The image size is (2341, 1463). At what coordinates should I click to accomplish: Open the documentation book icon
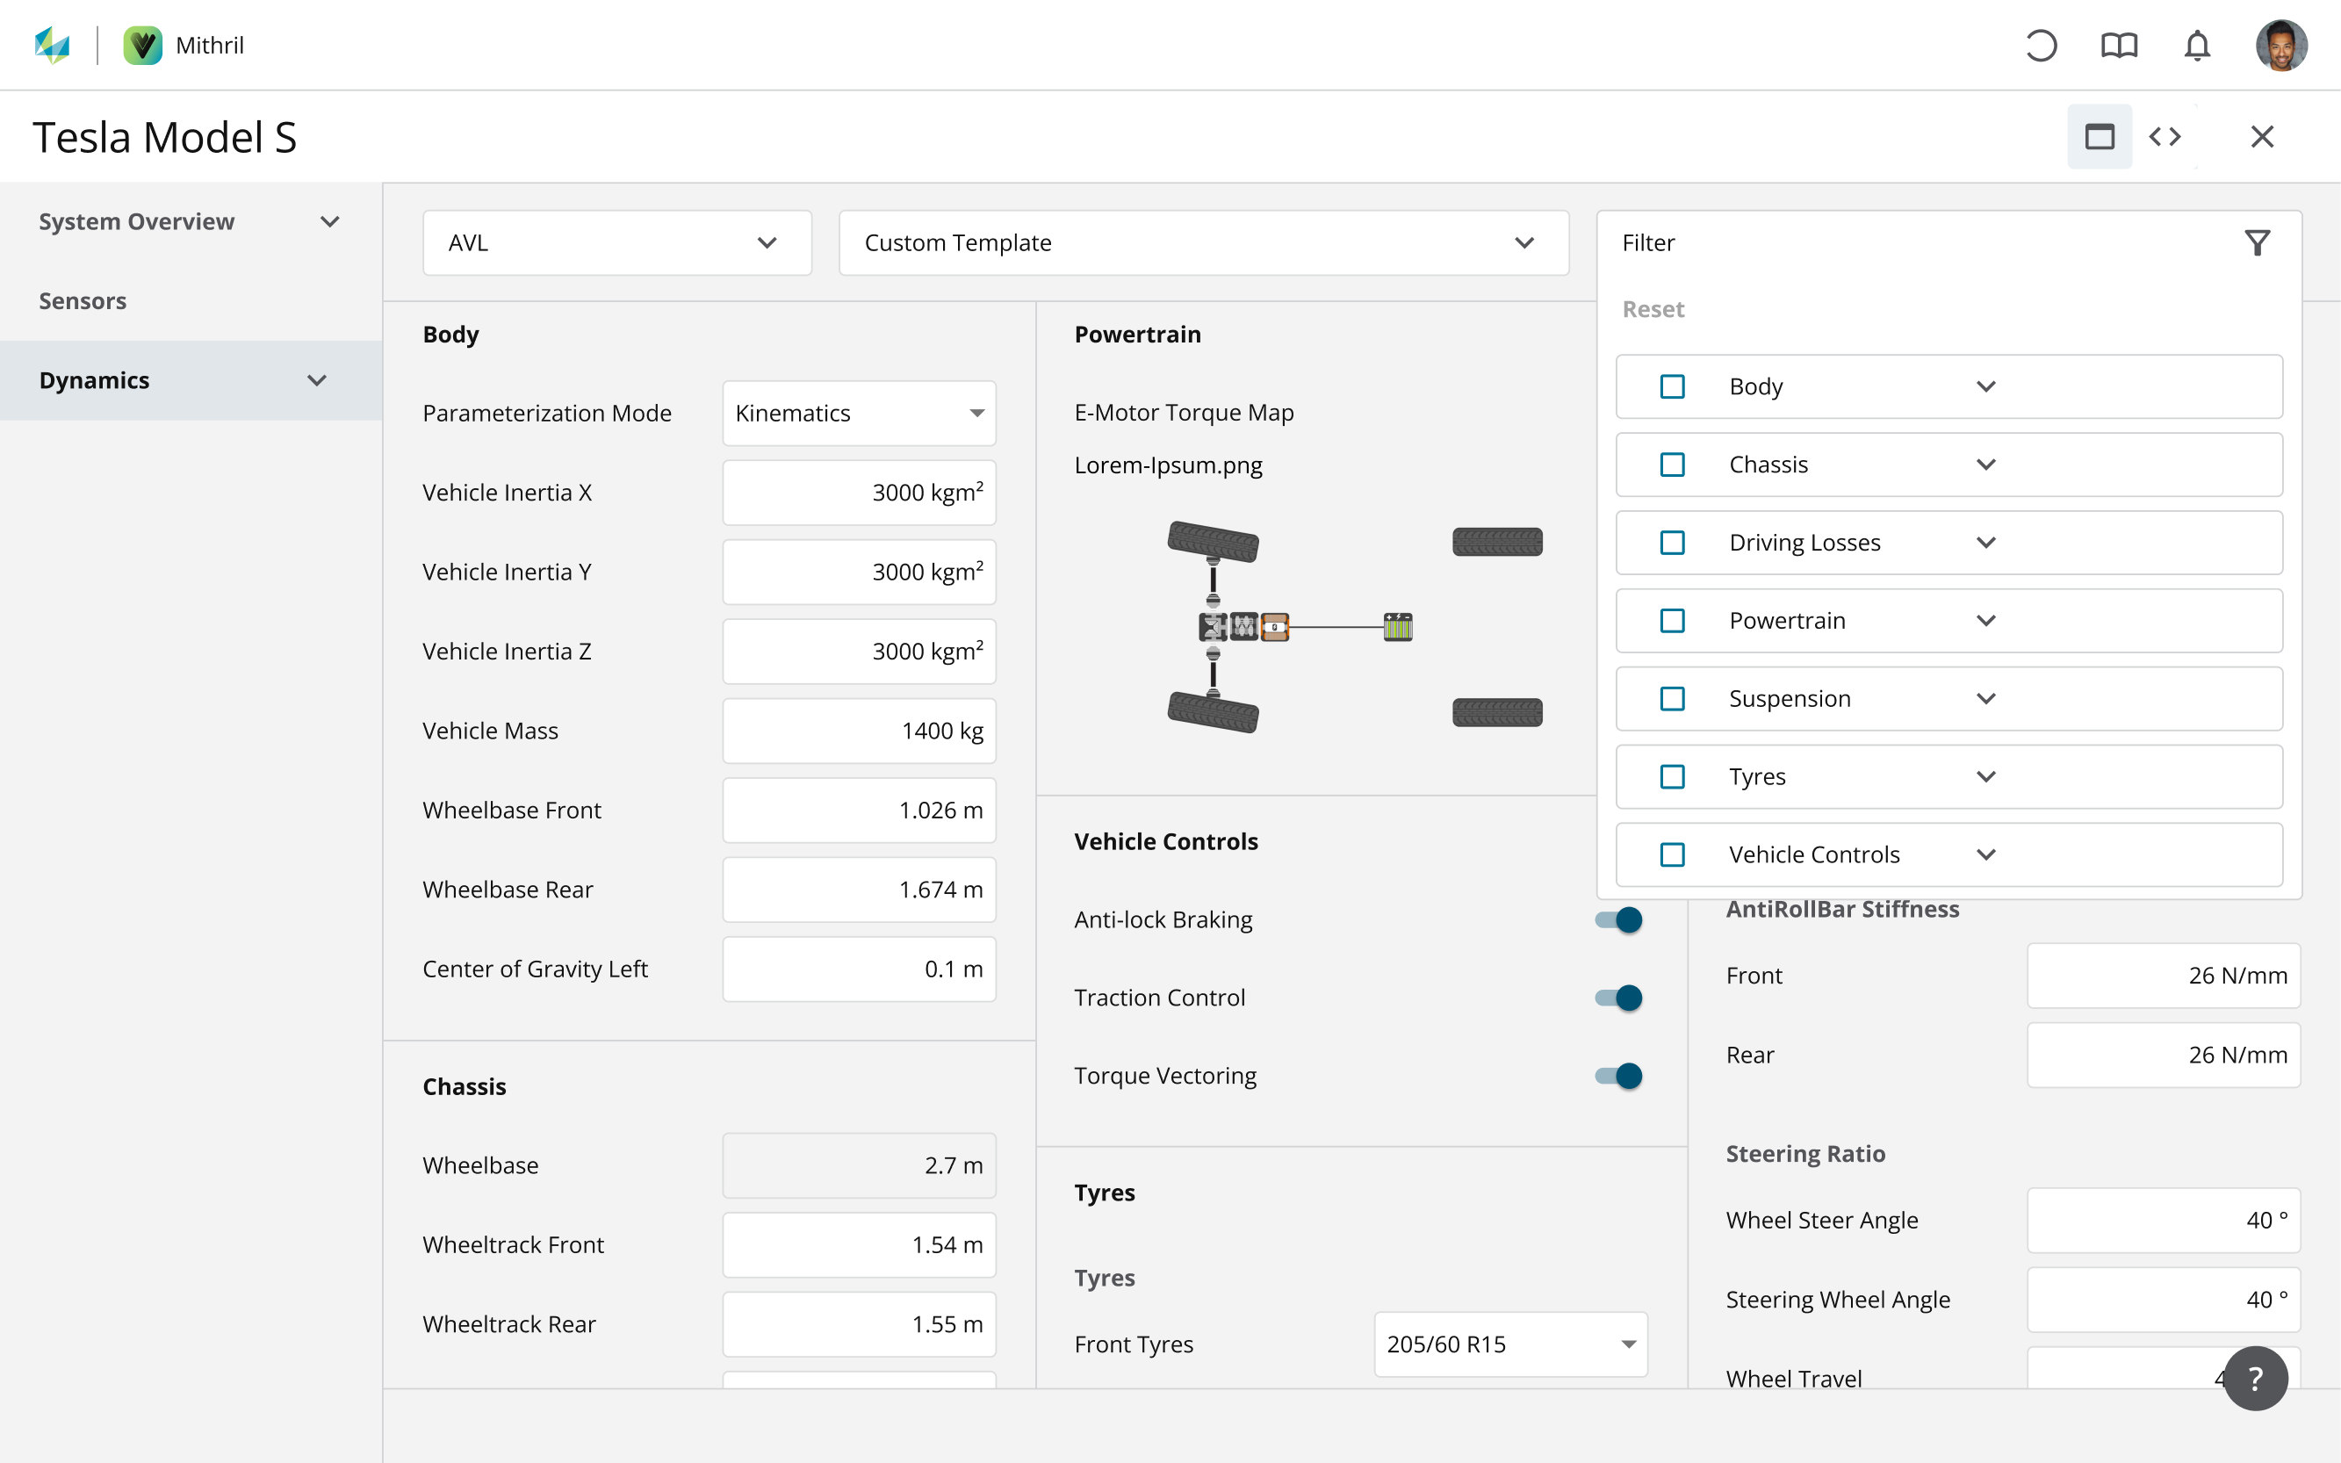(2119, 46)
